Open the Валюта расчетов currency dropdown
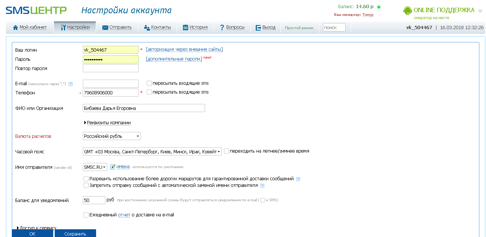 (112, 136)
